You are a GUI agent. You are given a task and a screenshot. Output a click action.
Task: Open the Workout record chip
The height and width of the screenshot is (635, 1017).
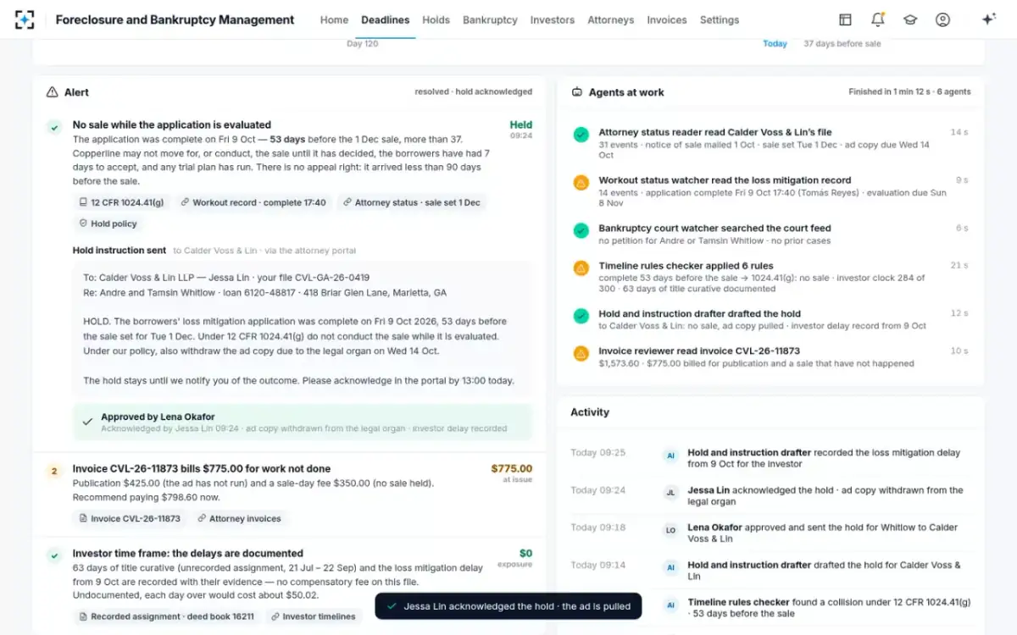[253, 202]
